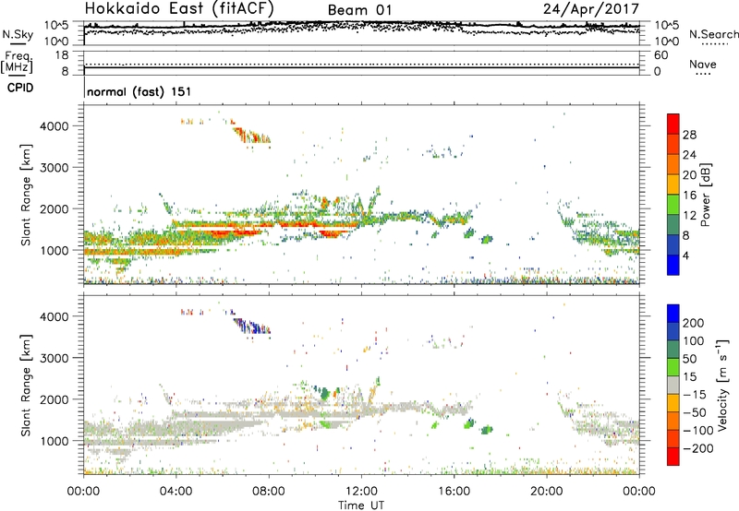Click the '2000' tick in the velocity panel
The width and height of the screenshot is (739, 511).
point(54,400)
